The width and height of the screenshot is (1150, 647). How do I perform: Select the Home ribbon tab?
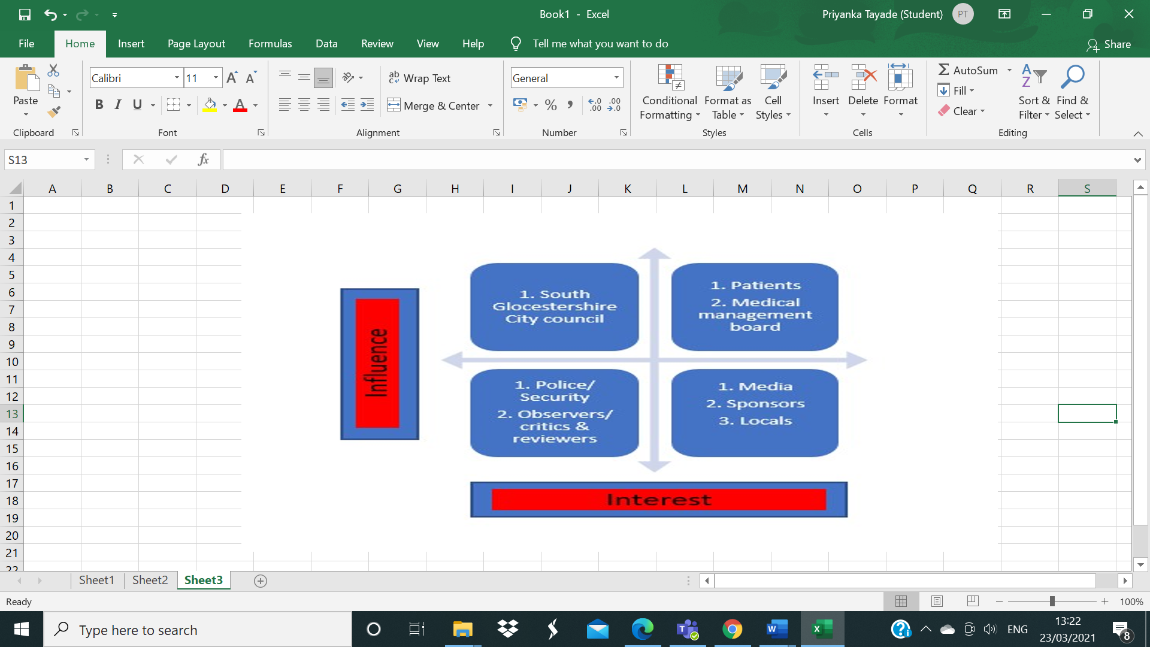[80, 44]
